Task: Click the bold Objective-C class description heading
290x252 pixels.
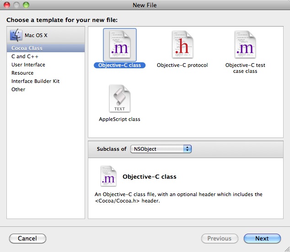Action: 150,176
